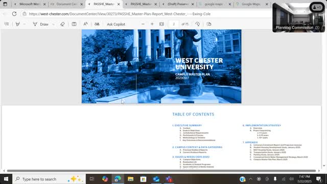327x184 pixels.
Task: Close the active PASSHE_Master tab
Action: pos(119,4)
